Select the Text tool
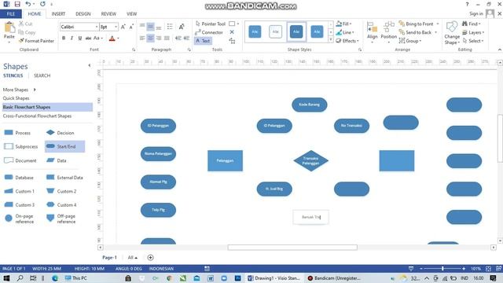Viewport: 503px width, 283px height. 203,41
